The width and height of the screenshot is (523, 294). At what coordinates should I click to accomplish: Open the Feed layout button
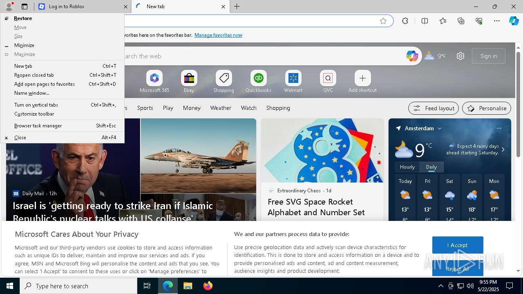point(434,108)
